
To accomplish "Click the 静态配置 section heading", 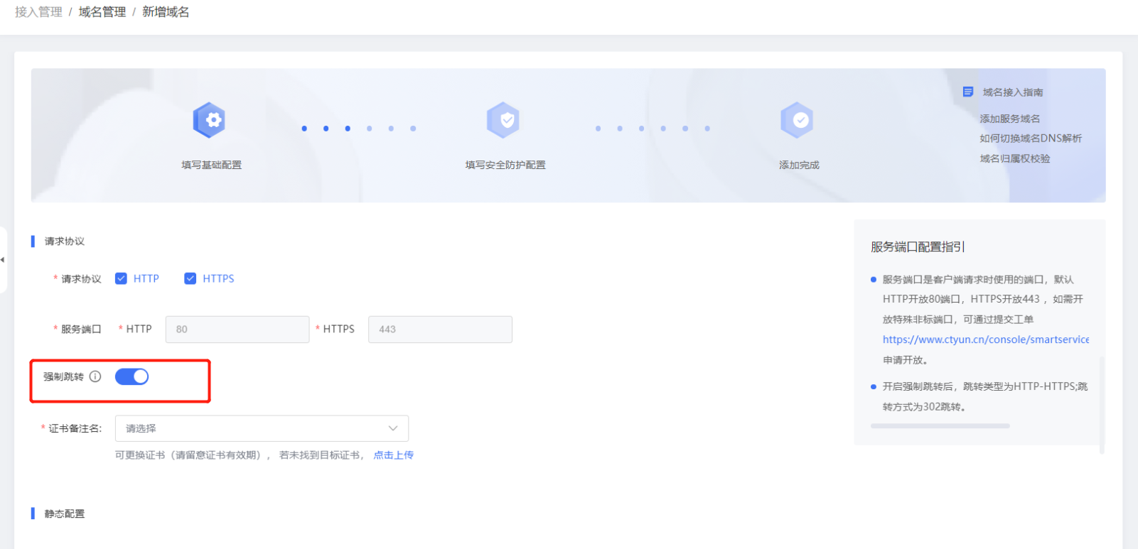I will point(65,513).
